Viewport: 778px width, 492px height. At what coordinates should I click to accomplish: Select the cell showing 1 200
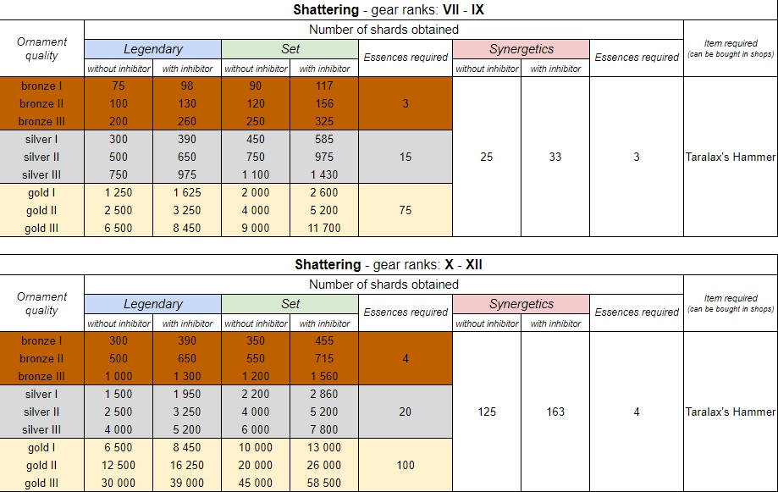(256, 376)
